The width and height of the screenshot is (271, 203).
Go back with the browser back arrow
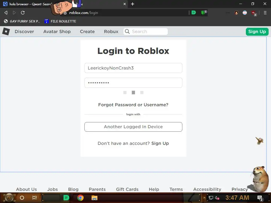tap(6, 13)
